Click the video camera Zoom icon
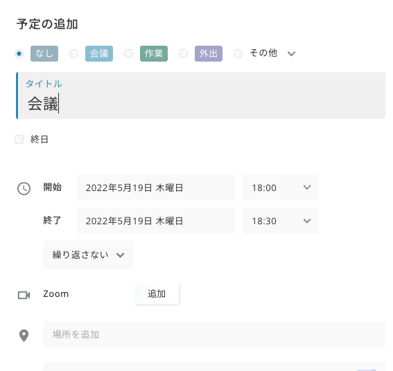Screen dimensions: 393x371 coord(24,295)
